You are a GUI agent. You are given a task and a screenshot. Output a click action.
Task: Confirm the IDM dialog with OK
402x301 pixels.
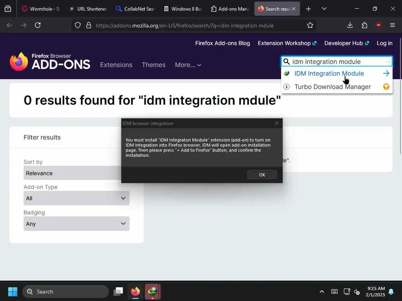(x=262, y=175)
